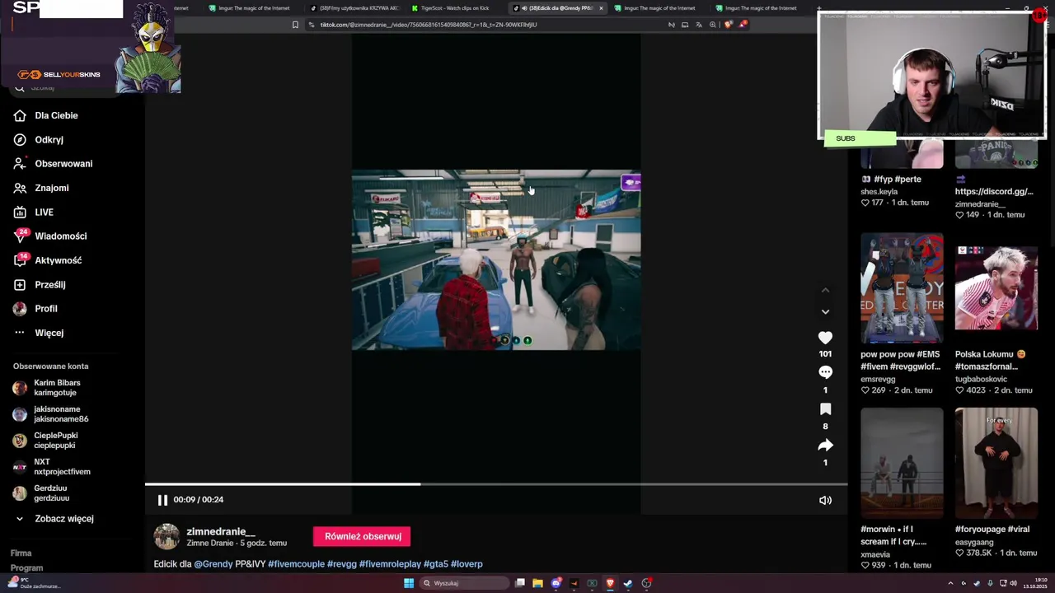Open the Znajomi friends page

[x=40, y=188]
